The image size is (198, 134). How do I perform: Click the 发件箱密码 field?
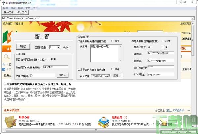point(161,67)
